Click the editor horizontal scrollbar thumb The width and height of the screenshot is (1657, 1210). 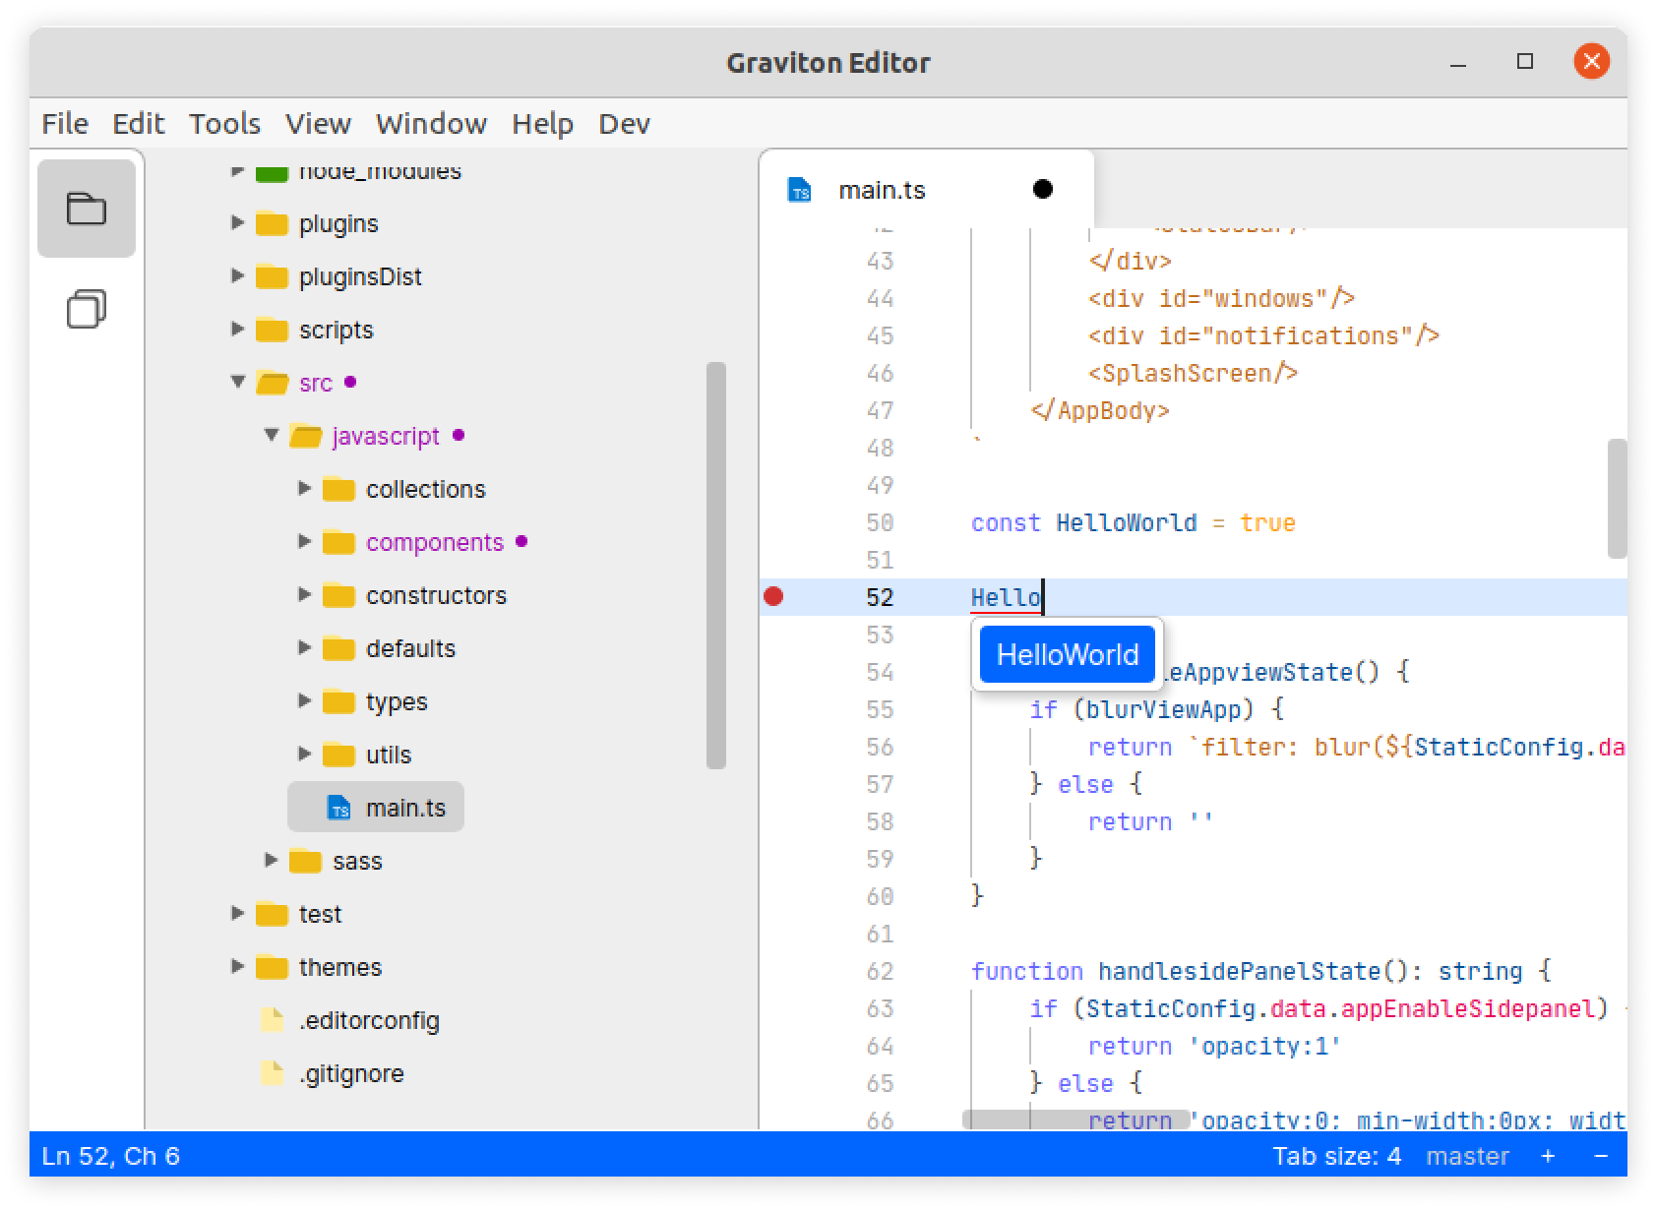pos(1075,1119)
